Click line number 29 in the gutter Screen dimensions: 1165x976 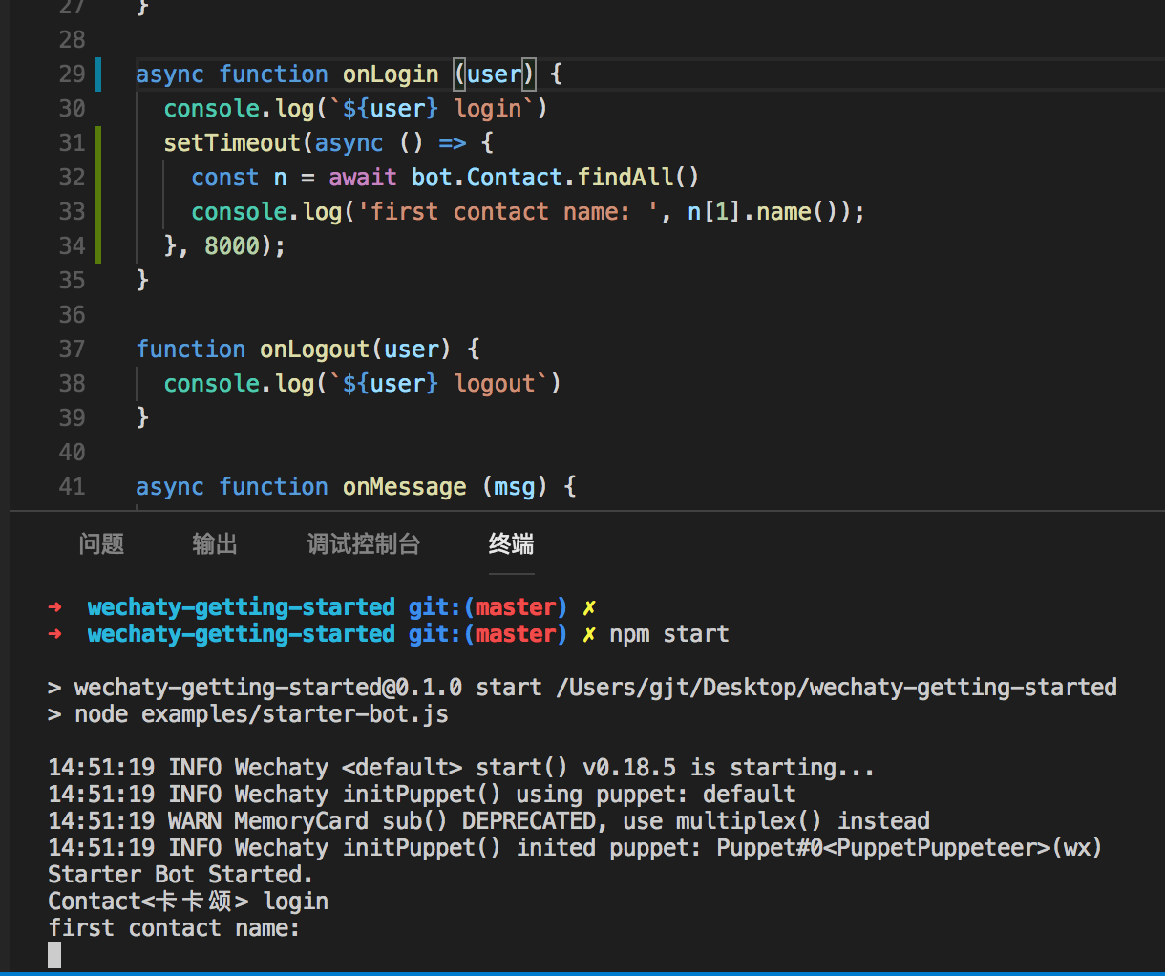72,74
